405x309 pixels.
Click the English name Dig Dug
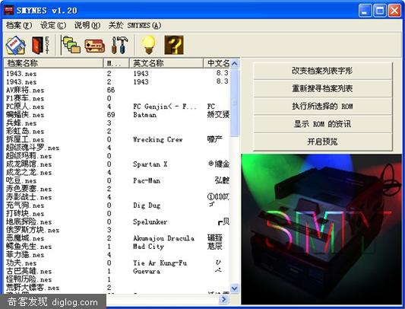(x=147, y=205)
